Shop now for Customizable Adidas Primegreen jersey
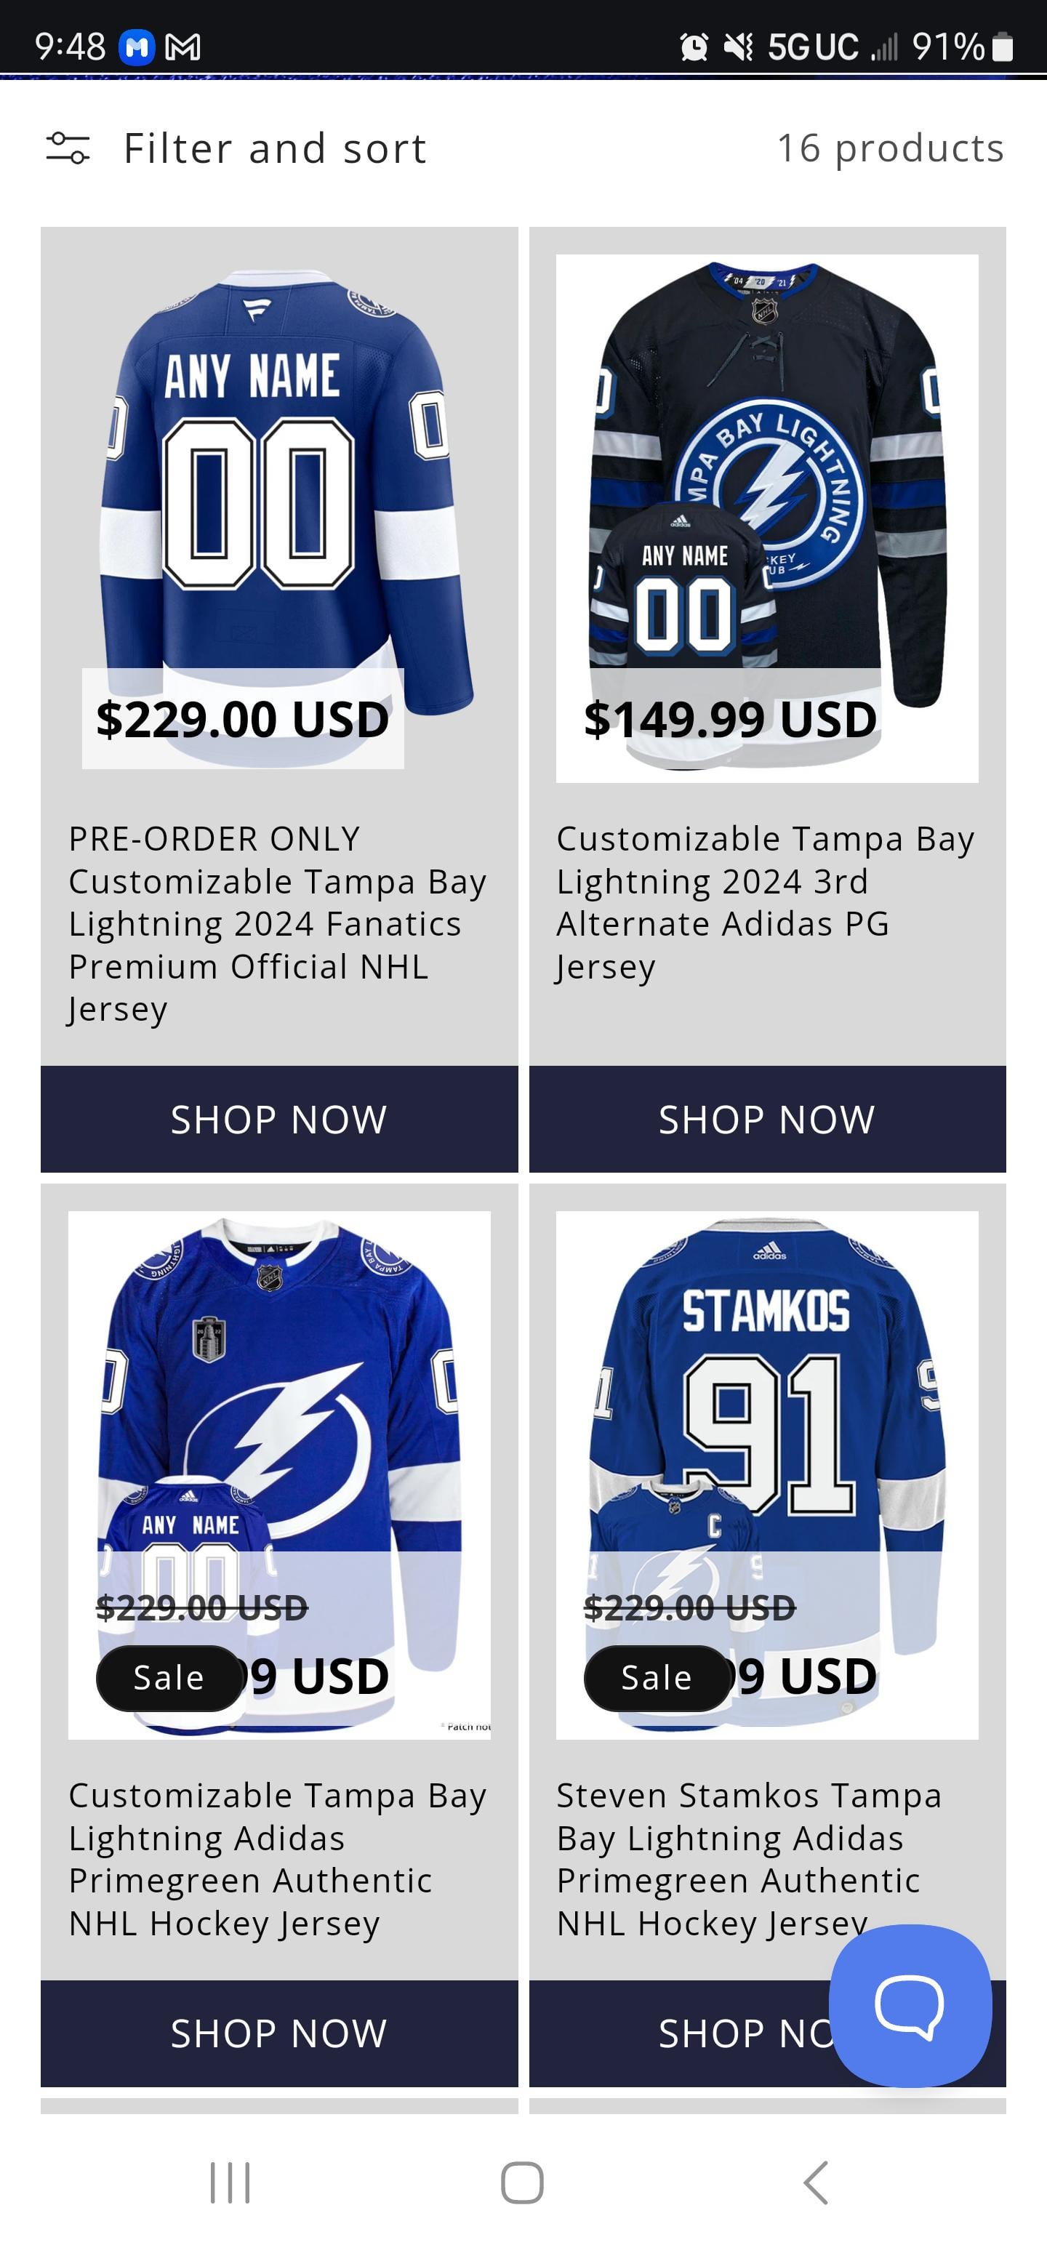The image size is (1047, 2245). coord(279,2034)
